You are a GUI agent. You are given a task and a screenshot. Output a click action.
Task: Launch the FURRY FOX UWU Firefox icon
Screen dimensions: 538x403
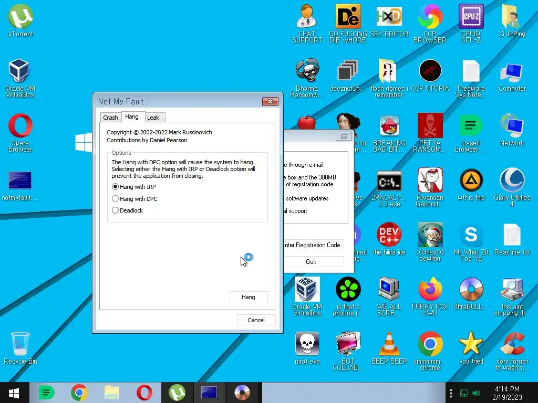pyautogui.click(x=430, y=297)
